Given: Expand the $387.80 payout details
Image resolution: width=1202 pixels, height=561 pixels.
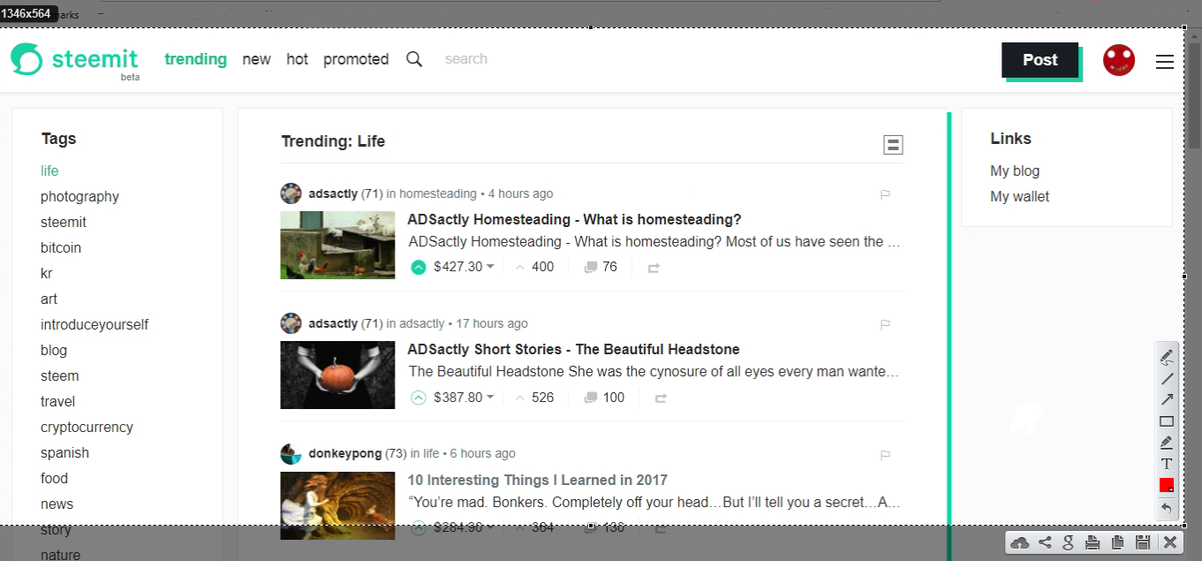Looking at the screenshot, I should [x=464, y=398].
